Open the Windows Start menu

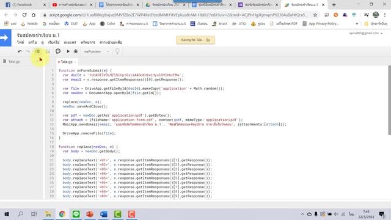pyautogui.click(x=7, y=214)
